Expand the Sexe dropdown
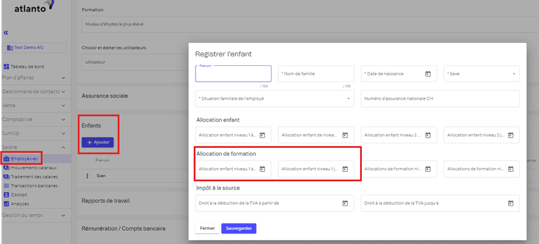Viewport: 539px width, 244px height. pyautogui.click(x=513, y=74)
